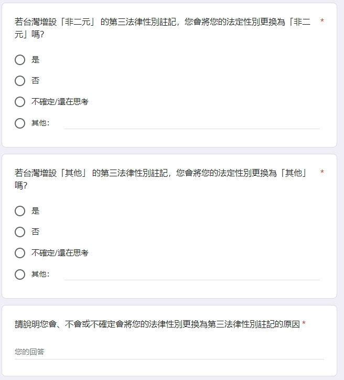
Task: Select 是 for the 「其他」 gender marker question
Action: [x=20, y=211]
